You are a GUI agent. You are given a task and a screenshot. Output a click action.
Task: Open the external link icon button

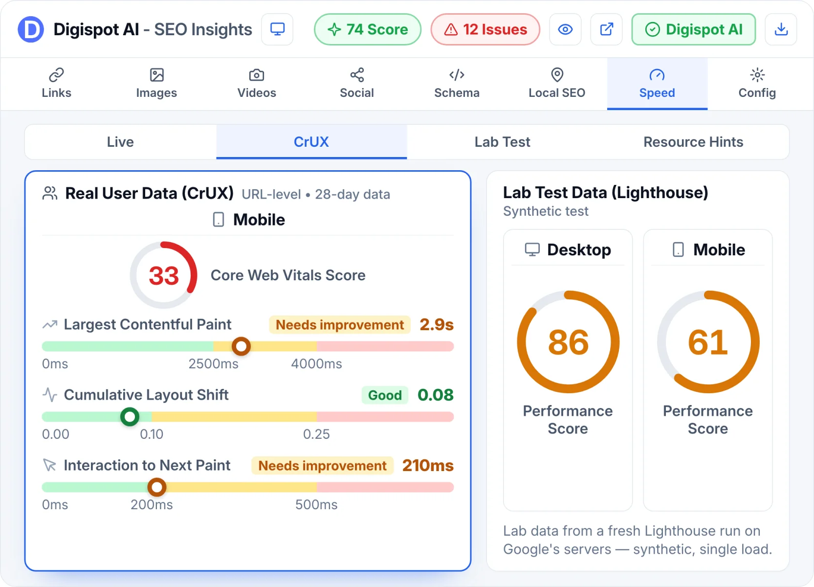click(x=606, y=29)
